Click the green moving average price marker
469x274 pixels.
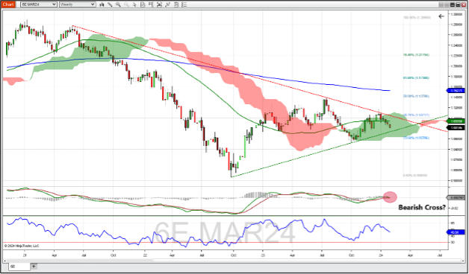click(x=456, y=121)
